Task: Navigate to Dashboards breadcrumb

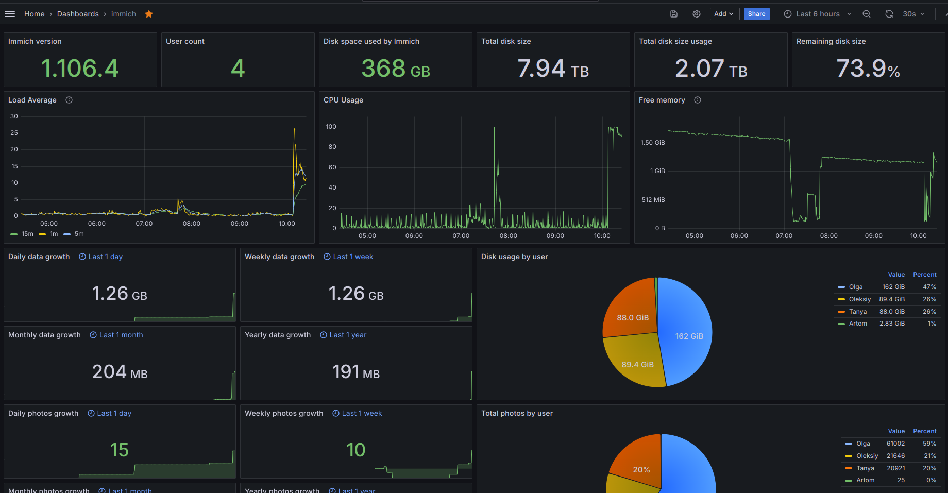Action: coord(78,14)
